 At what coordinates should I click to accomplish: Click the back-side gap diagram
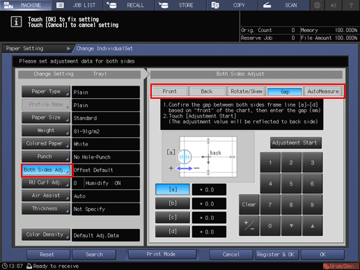(x=208, y=157)
